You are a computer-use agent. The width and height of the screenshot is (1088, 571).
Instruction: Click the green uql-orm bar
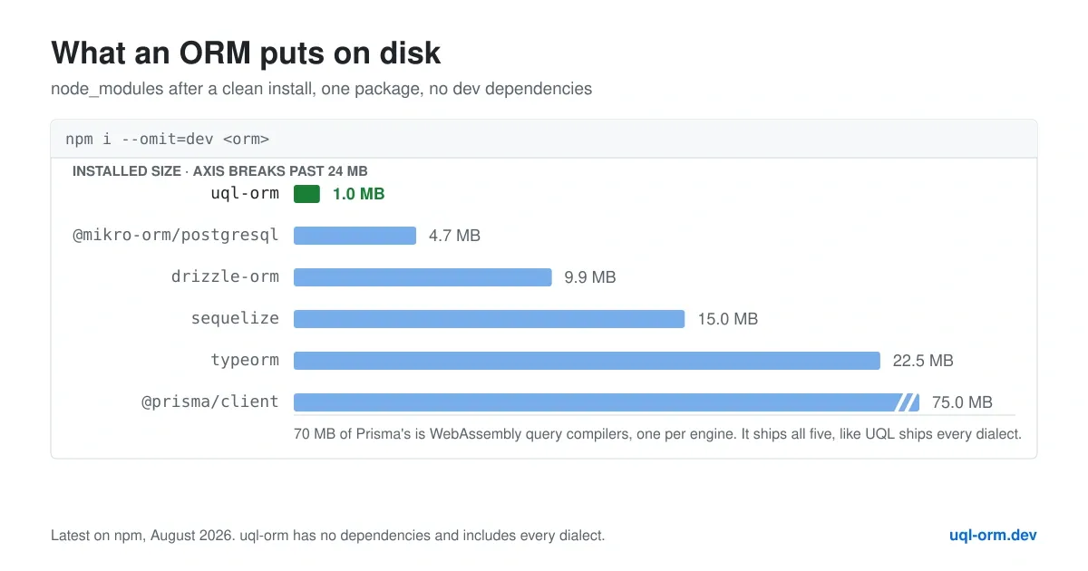(306, 194)
